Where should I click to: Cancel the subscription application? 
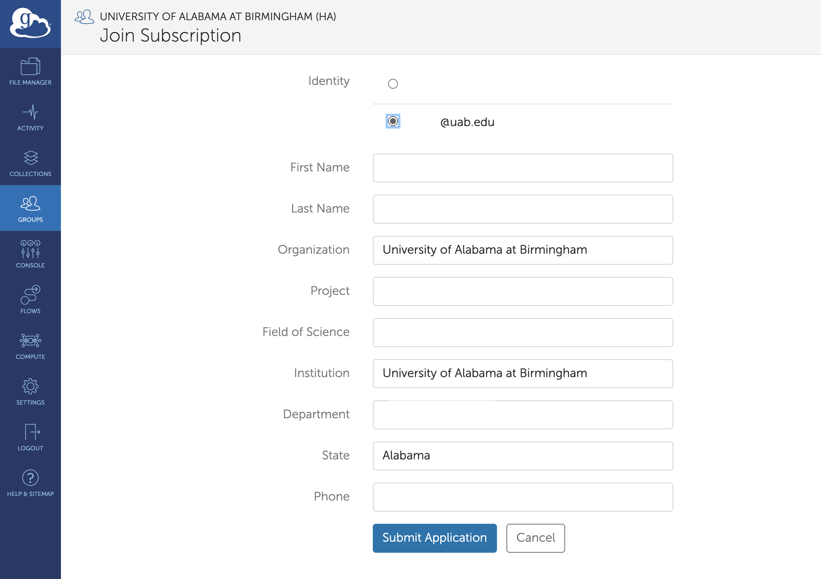coord(535,538)
